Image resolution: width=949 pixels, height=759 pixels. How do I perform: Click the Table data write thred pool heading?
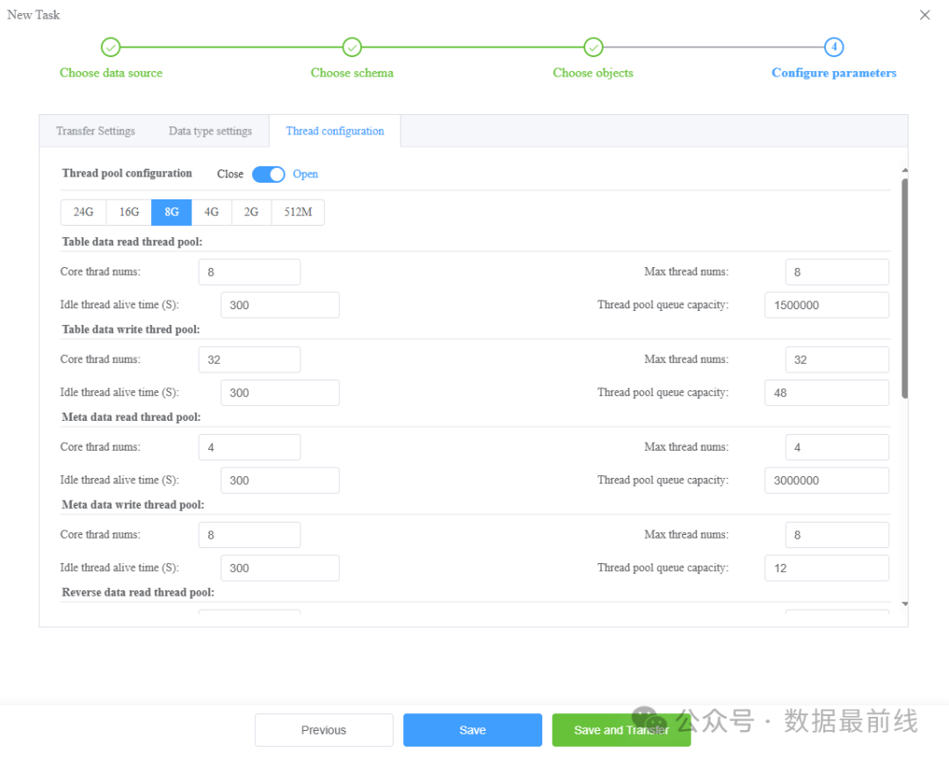pyautogui.click(x=131, y=329)
